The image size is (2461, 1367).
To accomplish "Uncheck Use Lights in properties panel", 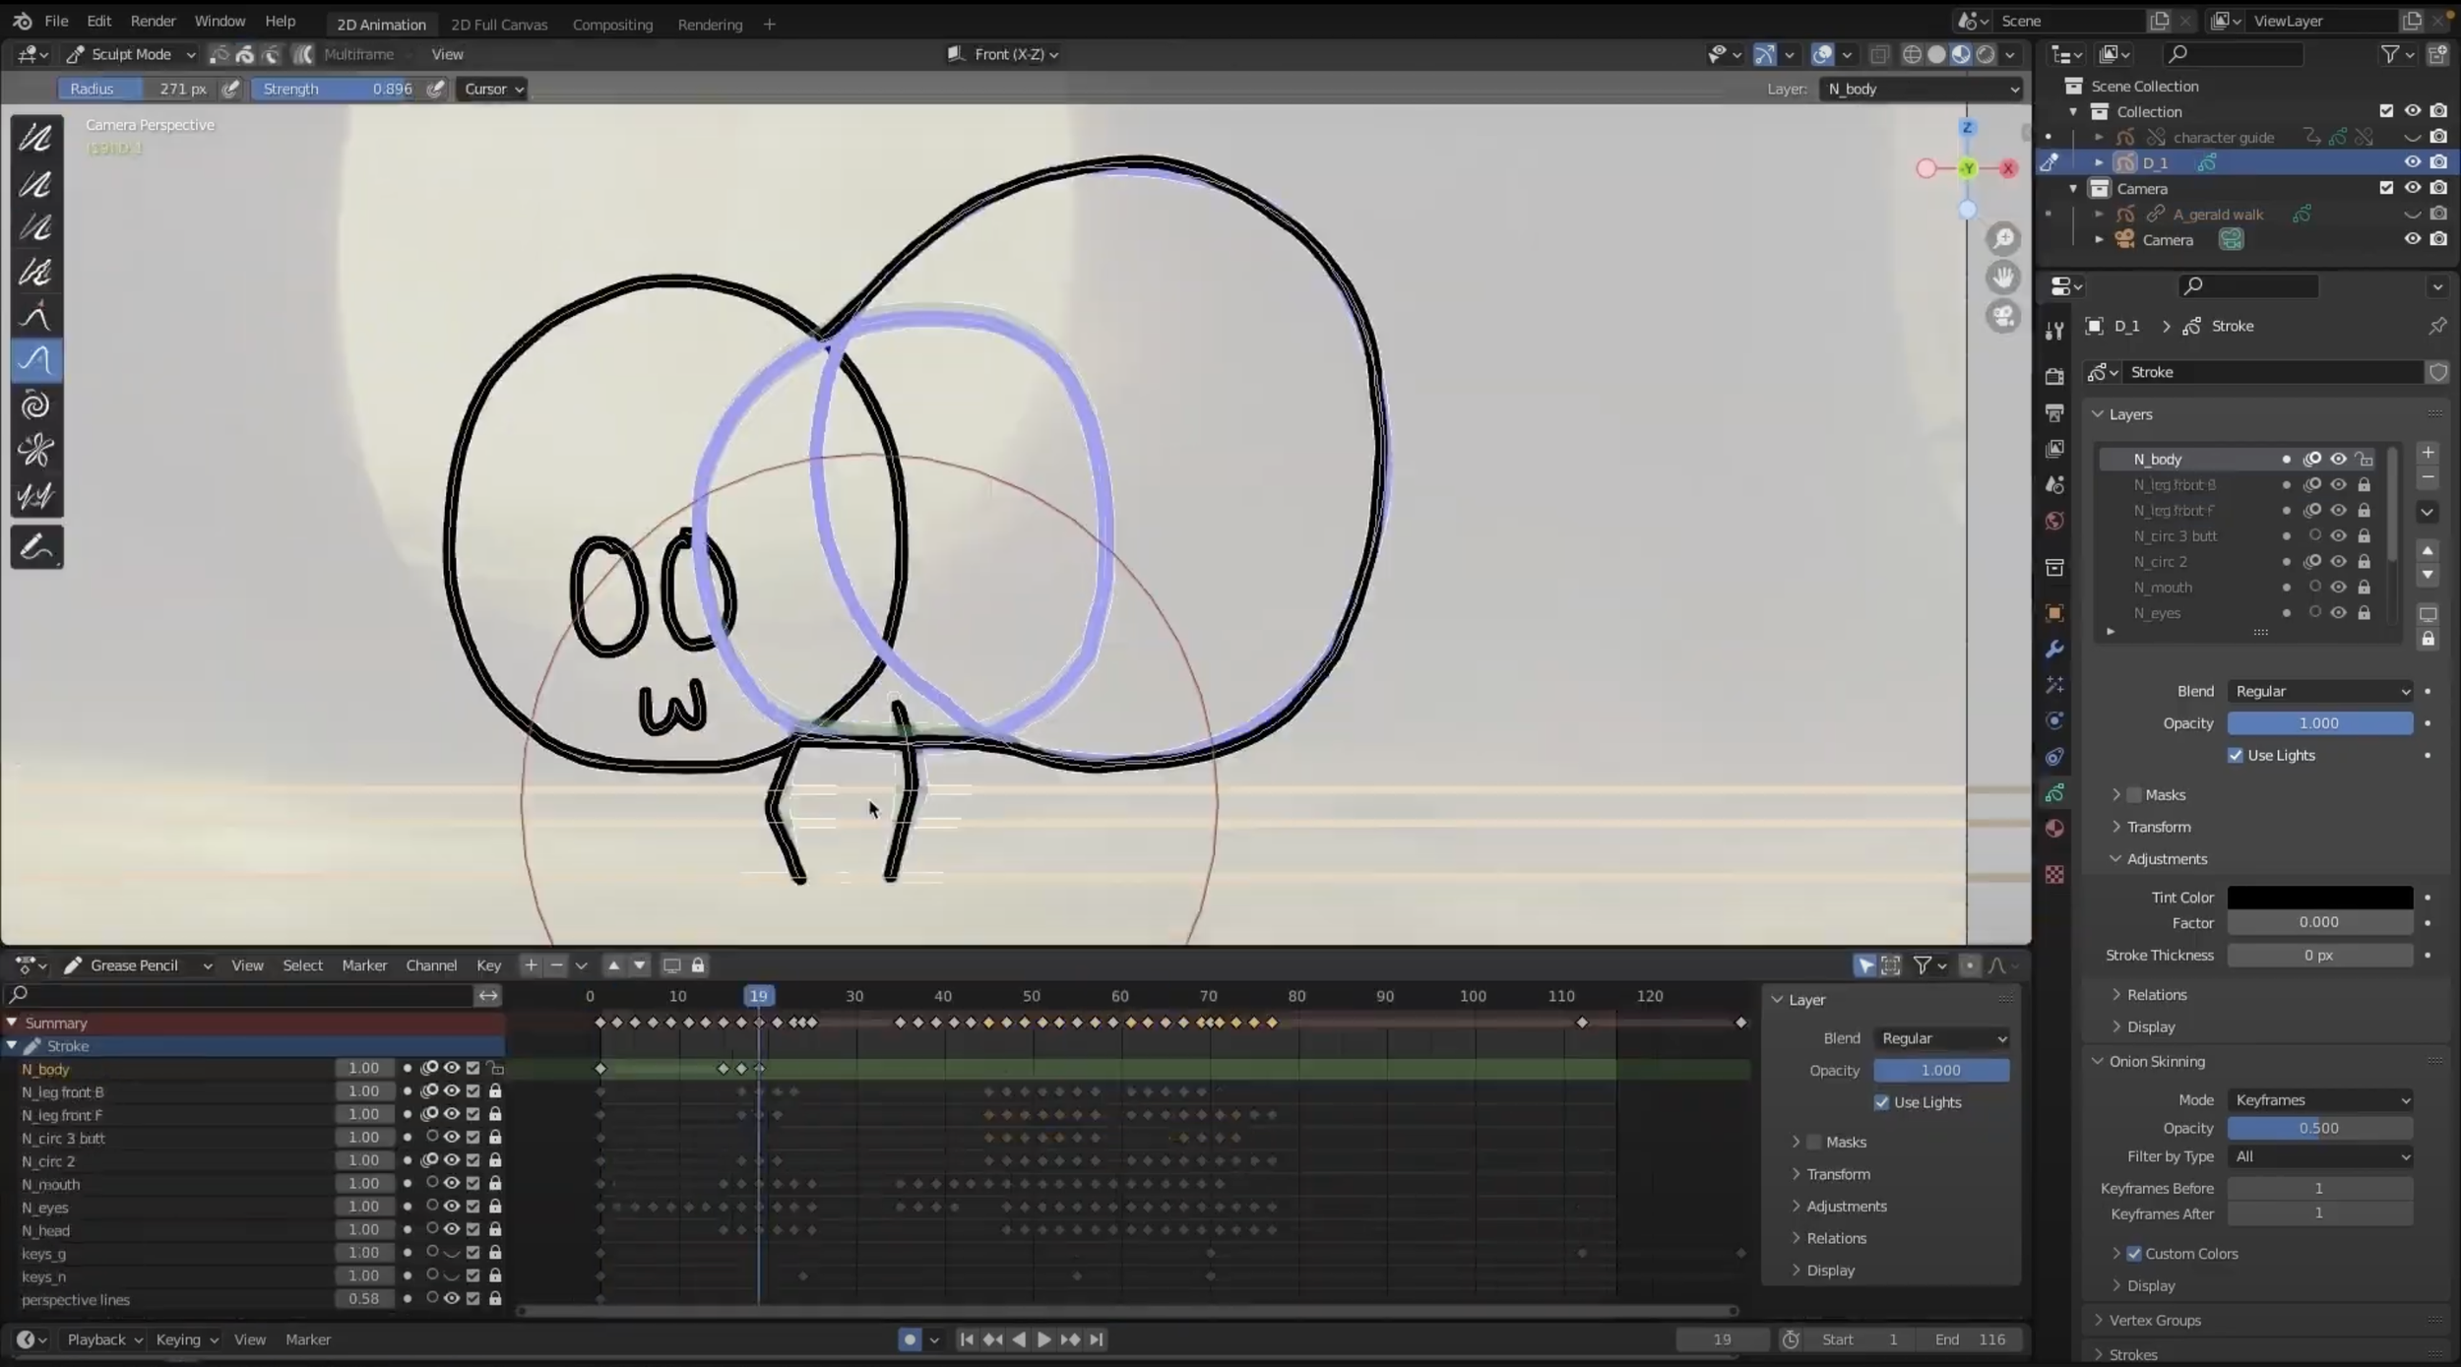I will click(2236, 756).
